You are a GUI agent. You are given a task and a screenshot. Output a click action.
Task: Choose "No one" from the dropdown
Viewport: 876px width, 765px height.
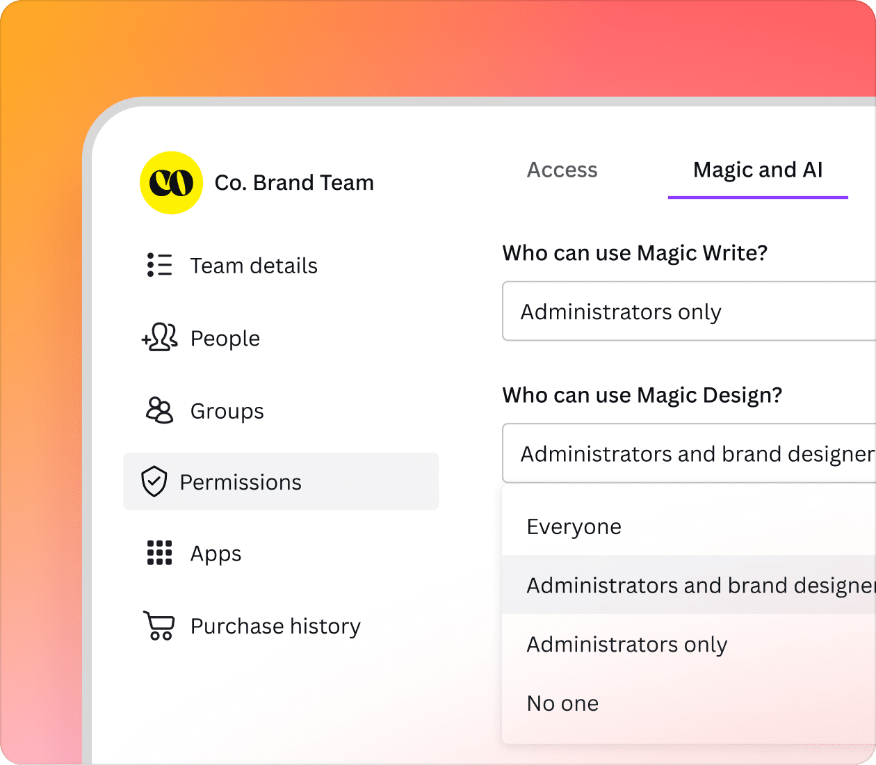coord(562,702)
